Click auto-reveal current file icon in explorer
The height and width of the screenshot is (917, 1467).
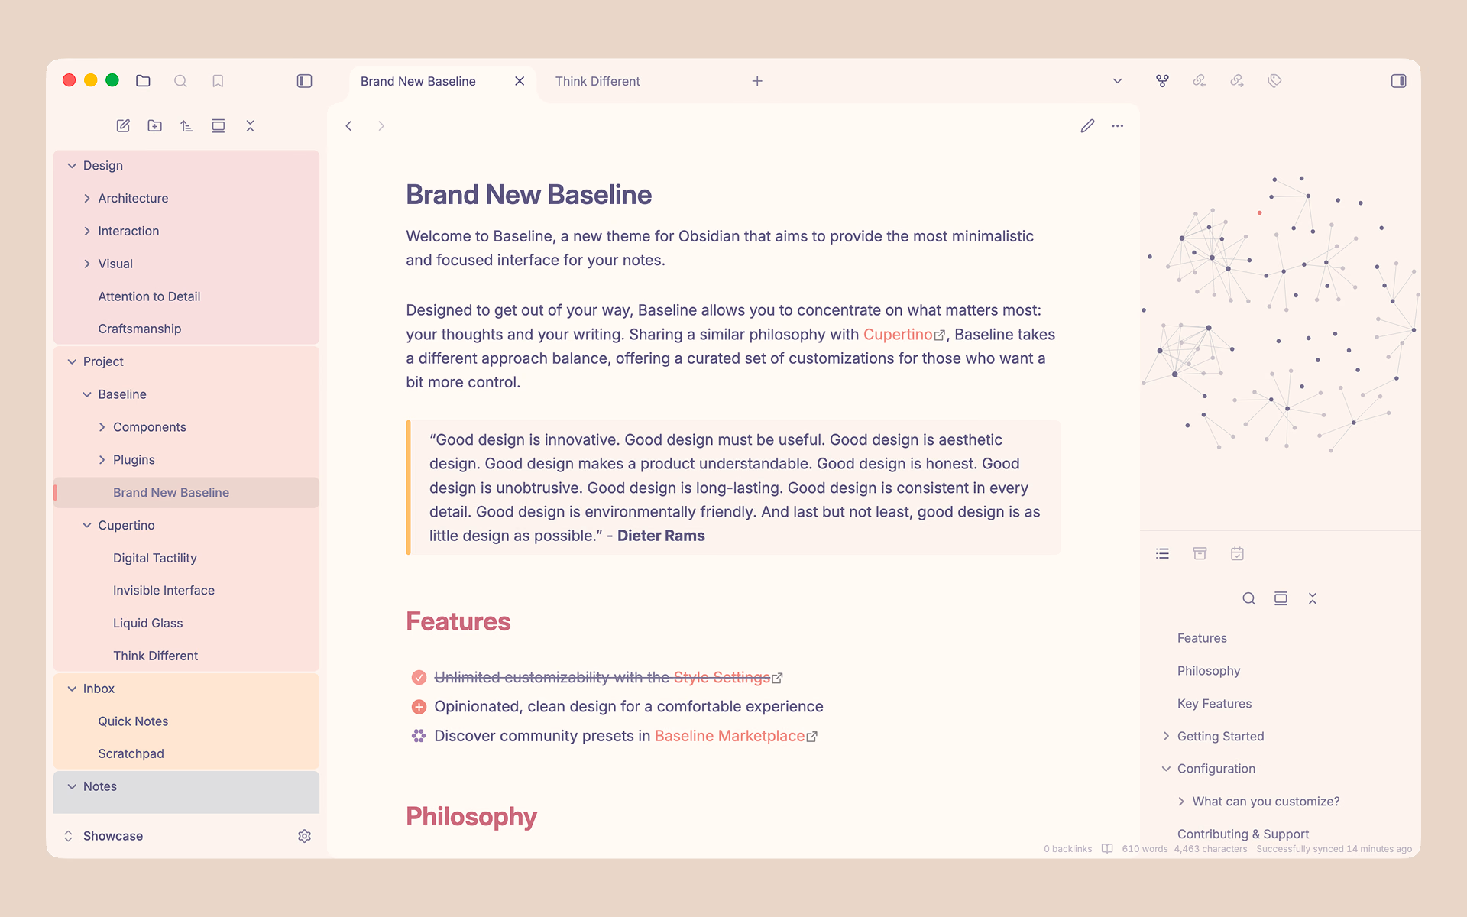[219, 126]
